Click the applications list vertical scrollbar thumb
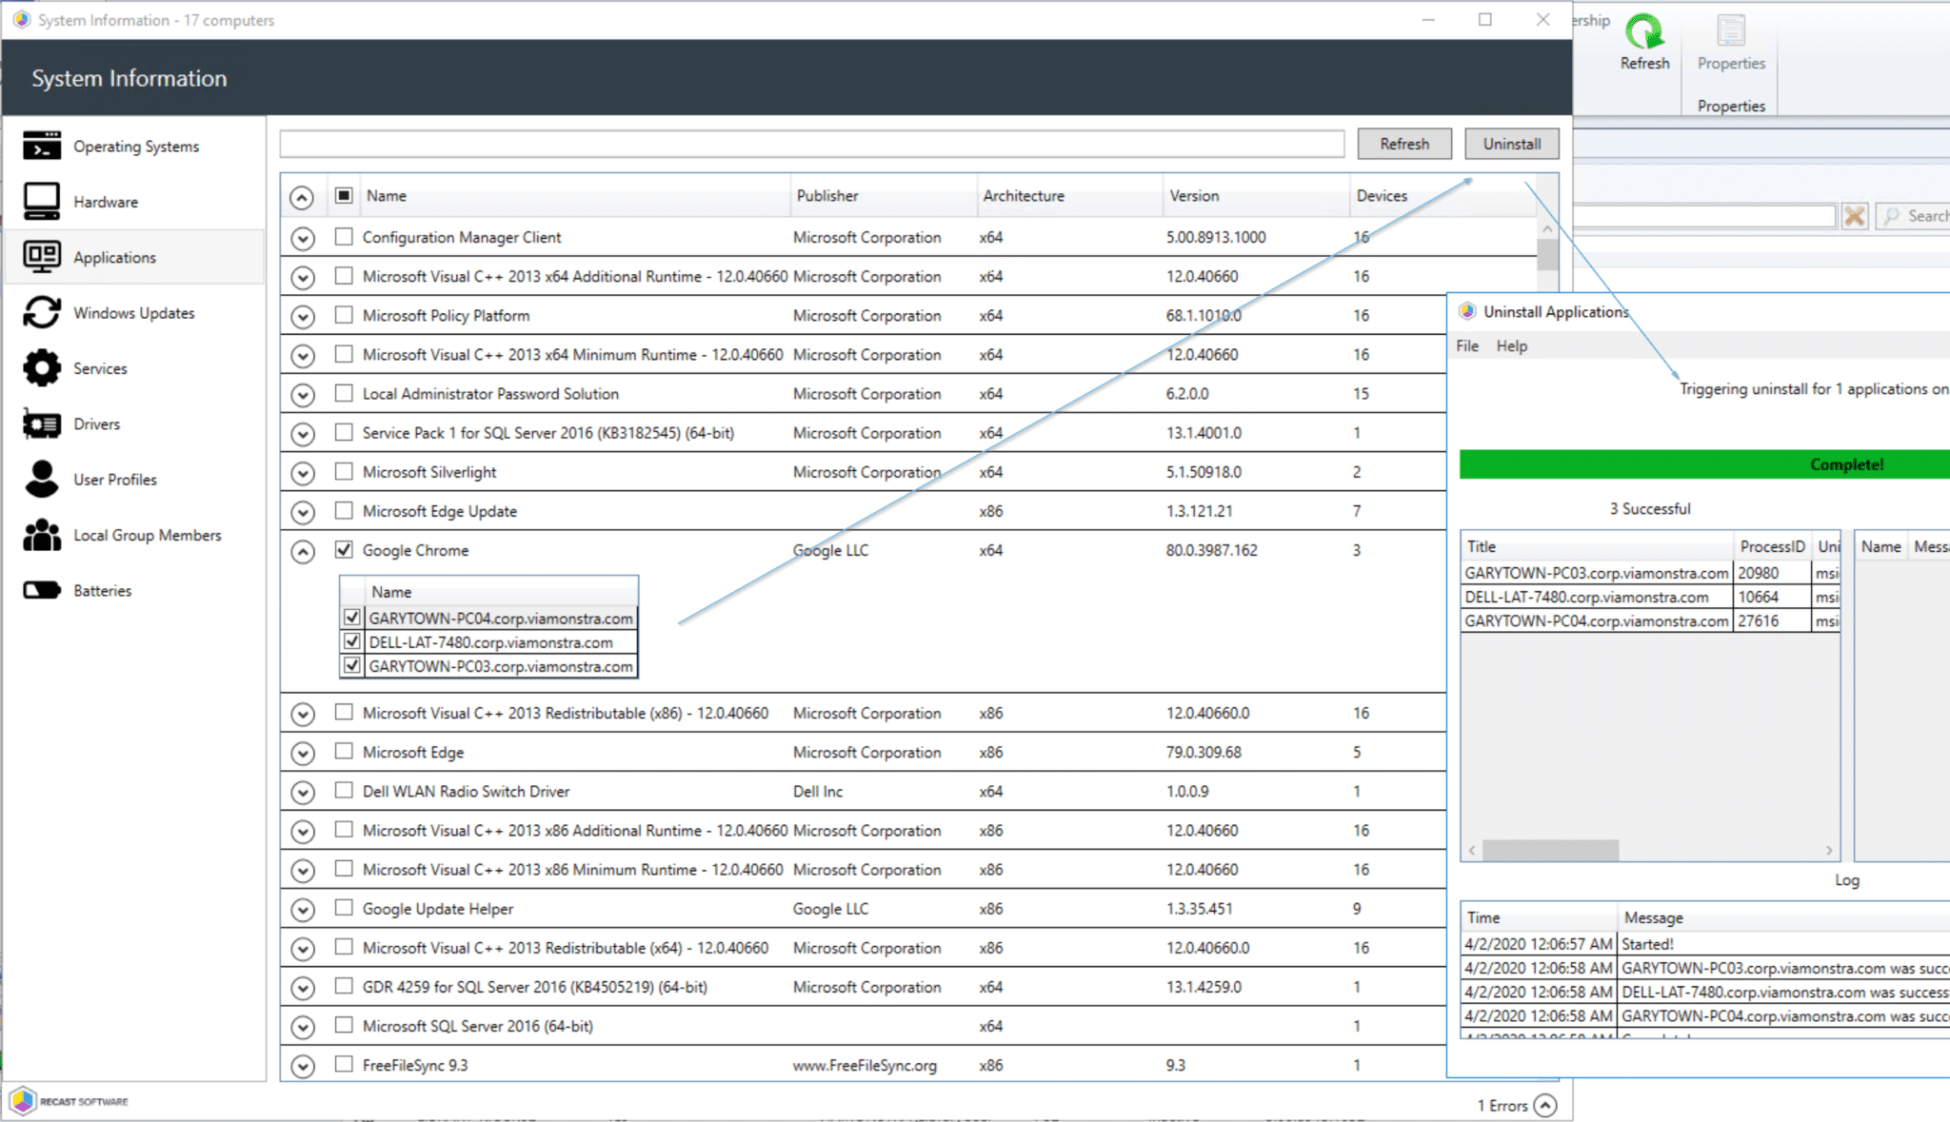The image size is (1950, 1122). coord(1547,254)
